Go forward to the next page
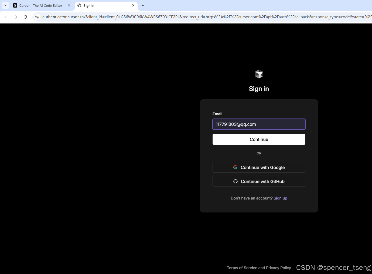Image resolution: width=372 pixels, height=274 pixels. 16,17
